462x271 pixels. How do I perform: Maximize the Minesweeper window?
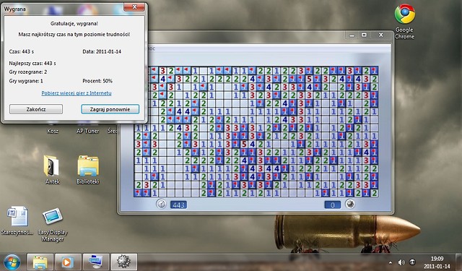364,35
